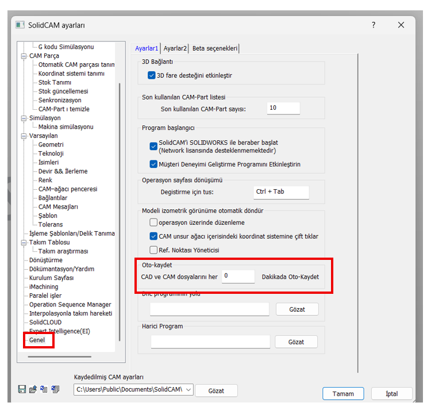Select Dönüştürme tree item
The image size is (431, 414).
[x=46, y=260]
